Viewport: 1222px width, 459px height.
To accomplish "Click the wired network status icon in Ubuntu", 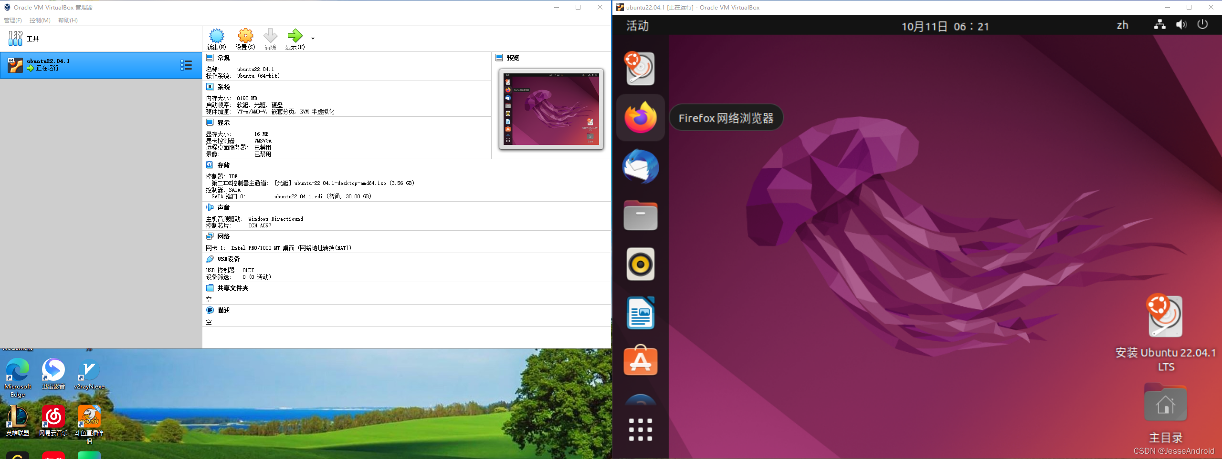I will click(1159, 24).
